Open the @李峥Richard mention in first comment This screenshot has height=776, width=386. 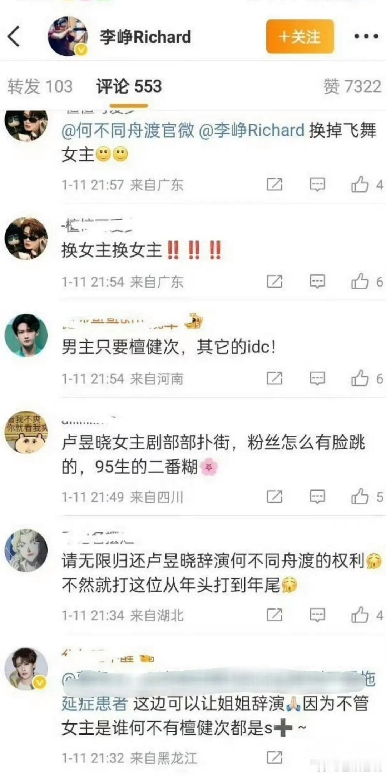coord(251,130)
